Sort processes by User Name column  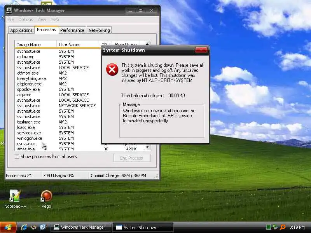pyautogui.click(x=77, y=45)
